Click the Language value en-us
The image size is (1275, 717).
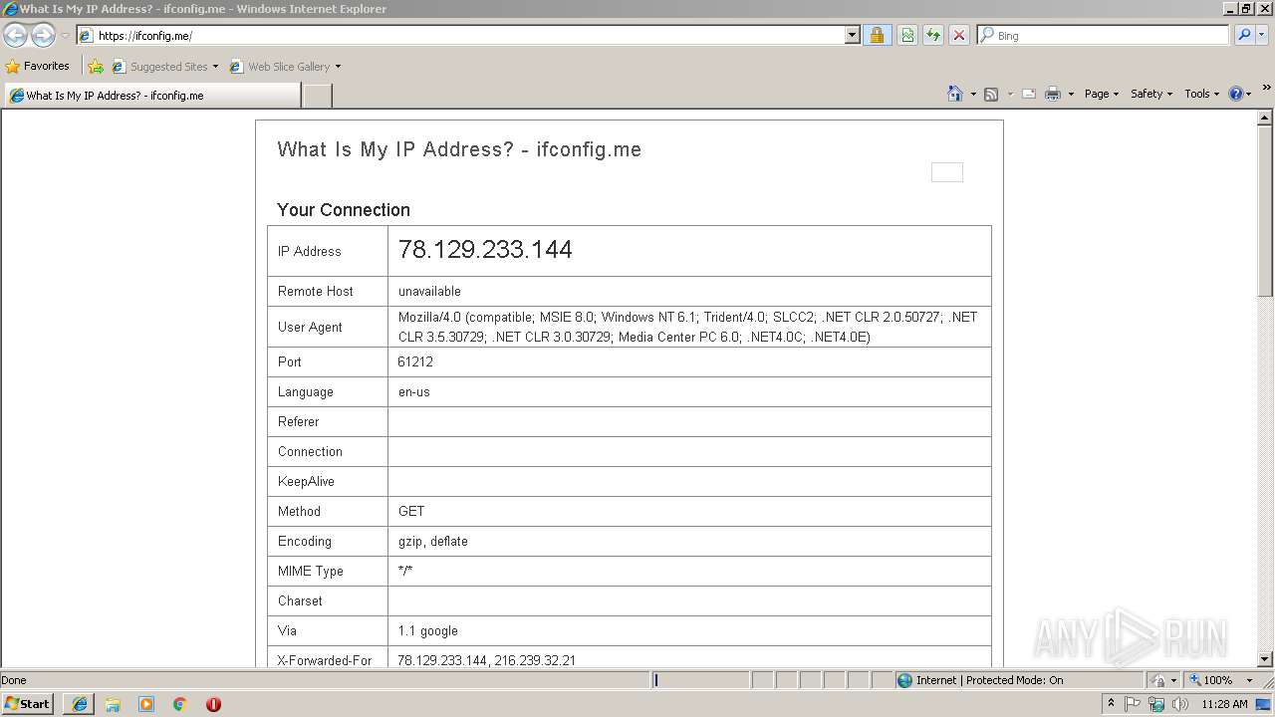point(414,391)
